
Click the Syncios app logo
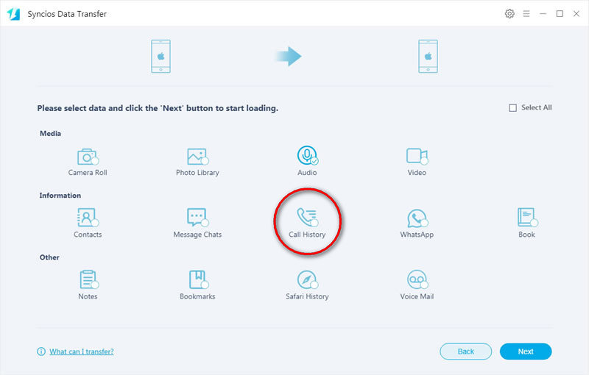tap(13, 14)
